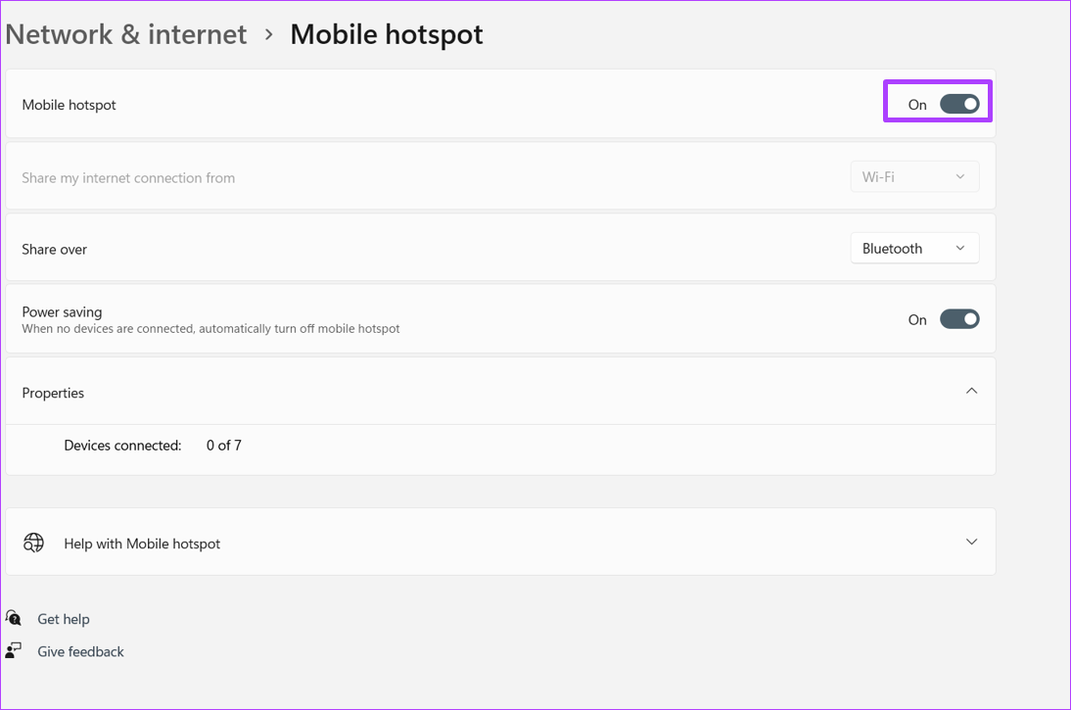
Task: Click the globe icon beside Help with Mobile hotspot
Action: tap(33, 543)
